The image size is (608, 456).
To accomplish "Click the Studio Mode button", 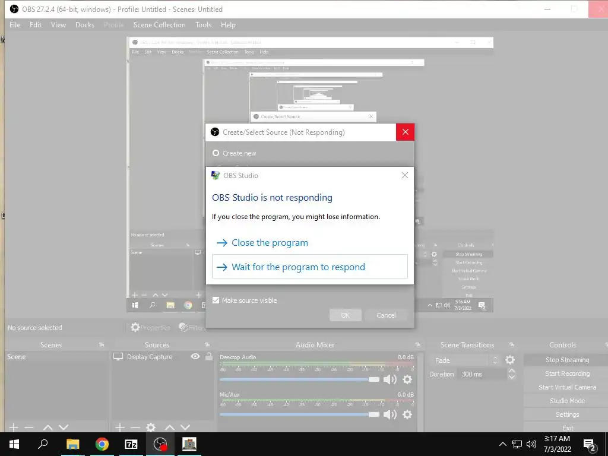I will [x=567, y=401].
